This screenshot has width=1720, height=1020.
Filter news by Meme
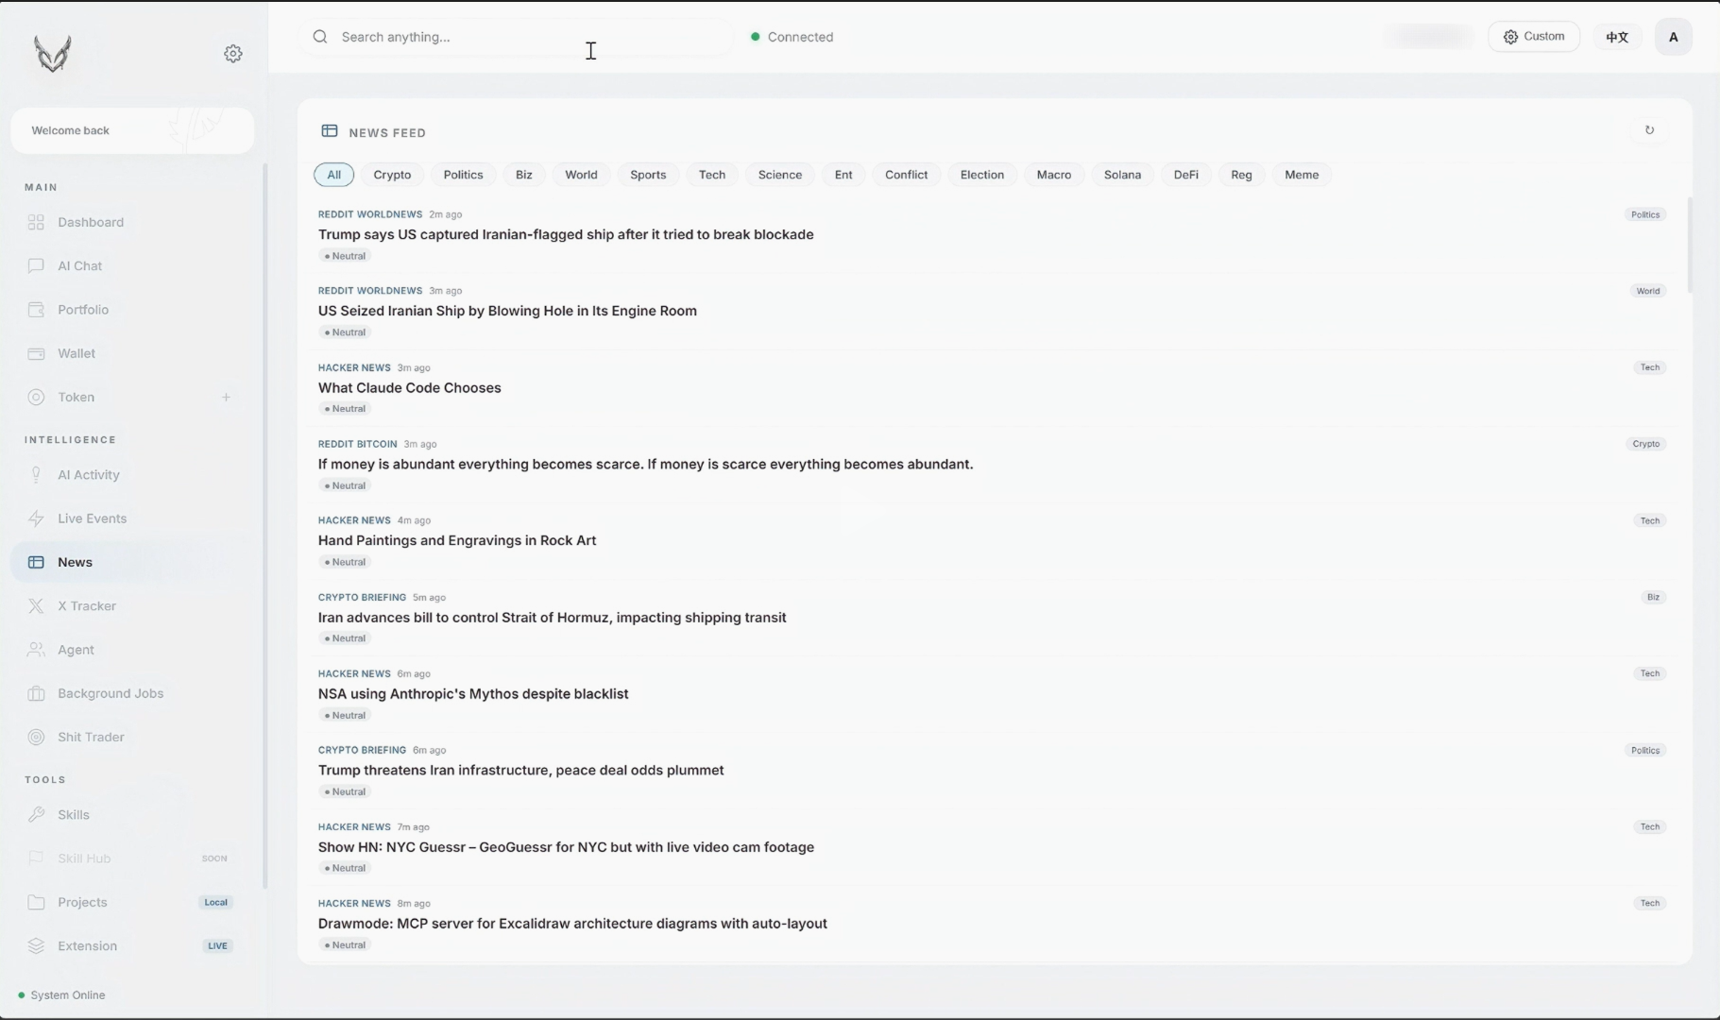1302,175
